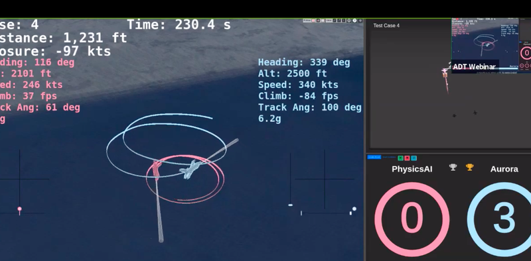The height and width of the screenshot is (261, 531).
Task: Select the silver trophy icon
Action: pos(453,167)
